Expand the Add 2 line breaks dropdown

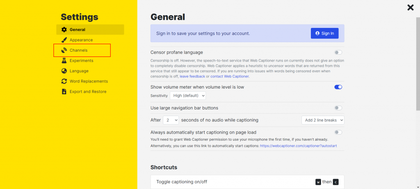click(x=323, y=120)
